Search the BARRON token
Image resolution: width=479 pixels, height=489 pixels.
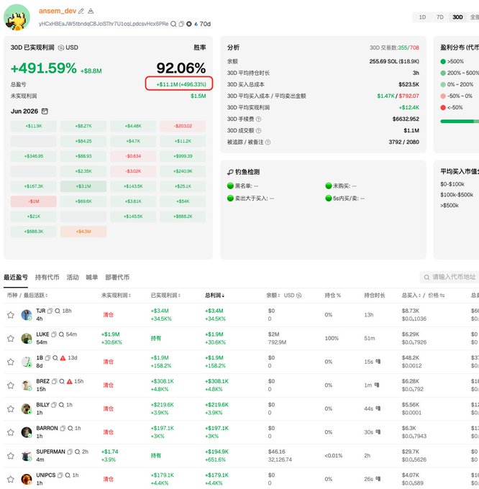(x=70, y=428)
